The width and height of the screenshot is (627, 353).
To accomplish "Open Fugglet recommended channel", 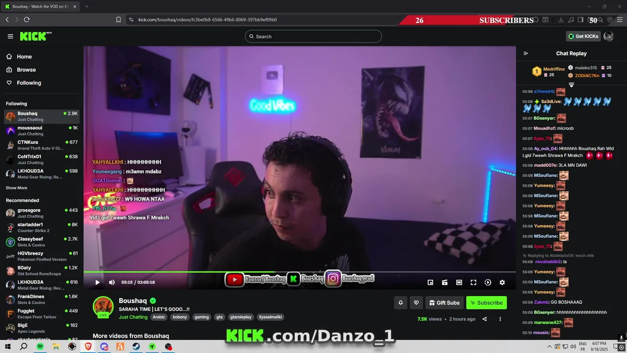I will click(42, 314).
